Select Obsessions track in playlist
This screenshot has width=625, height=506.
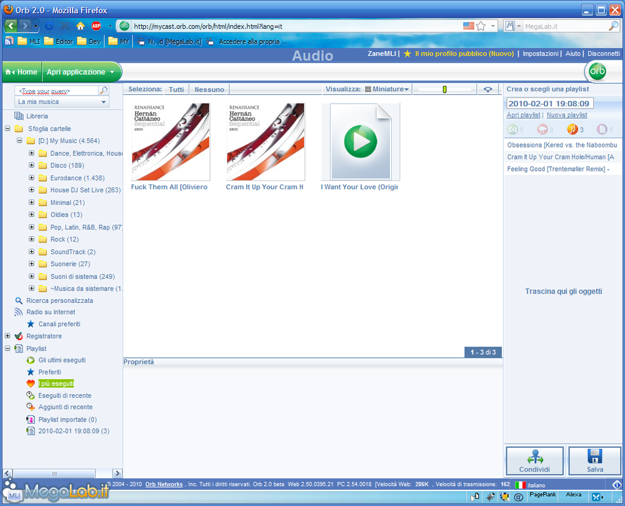[562, 145]
